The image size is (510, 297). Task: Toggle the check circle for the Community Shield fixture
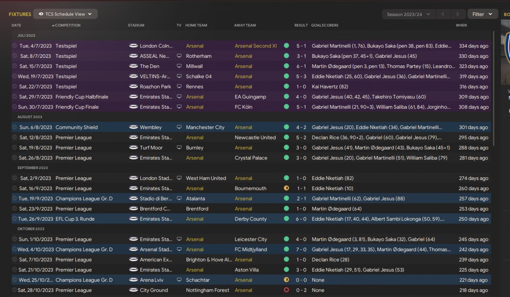coord(15,127)
